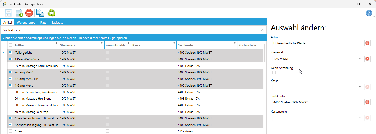Click the new document icon with plus
The width and height of the screenshot is (376, 134).
click(19, 13)
